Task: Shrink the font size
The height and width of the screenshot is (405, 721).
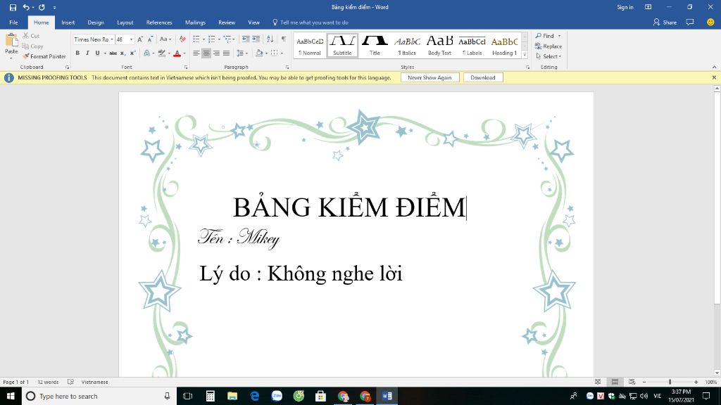Action: [151, 39]
